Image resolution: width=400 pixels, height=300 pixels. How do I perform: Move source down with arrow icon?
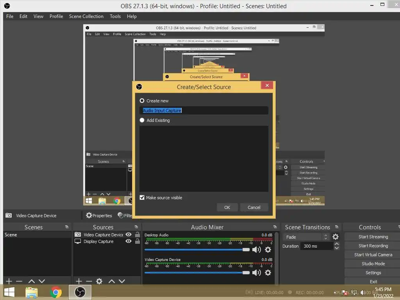[122, 281]
